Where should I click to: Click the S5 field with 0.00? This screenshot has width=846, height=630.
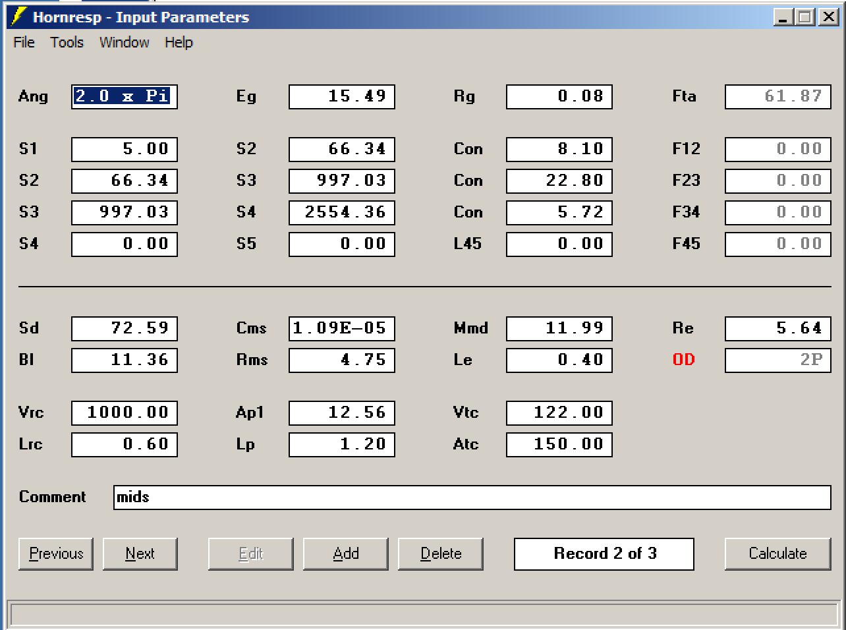pyautogui.click(x=342, y=244)
